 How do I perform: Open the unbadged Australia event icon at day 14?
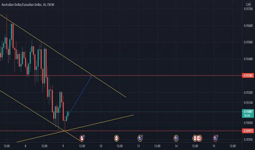[176, 138]
